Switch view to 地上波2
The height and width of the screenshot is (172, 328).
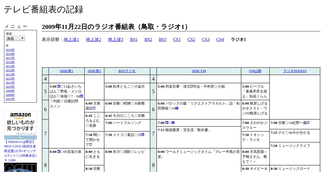[x=93, y=40]
